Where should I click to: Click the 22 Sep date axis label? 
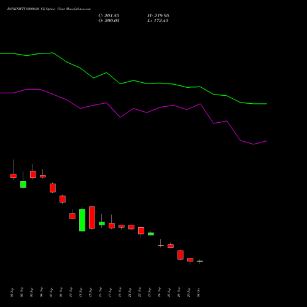[x=139, y=292]
